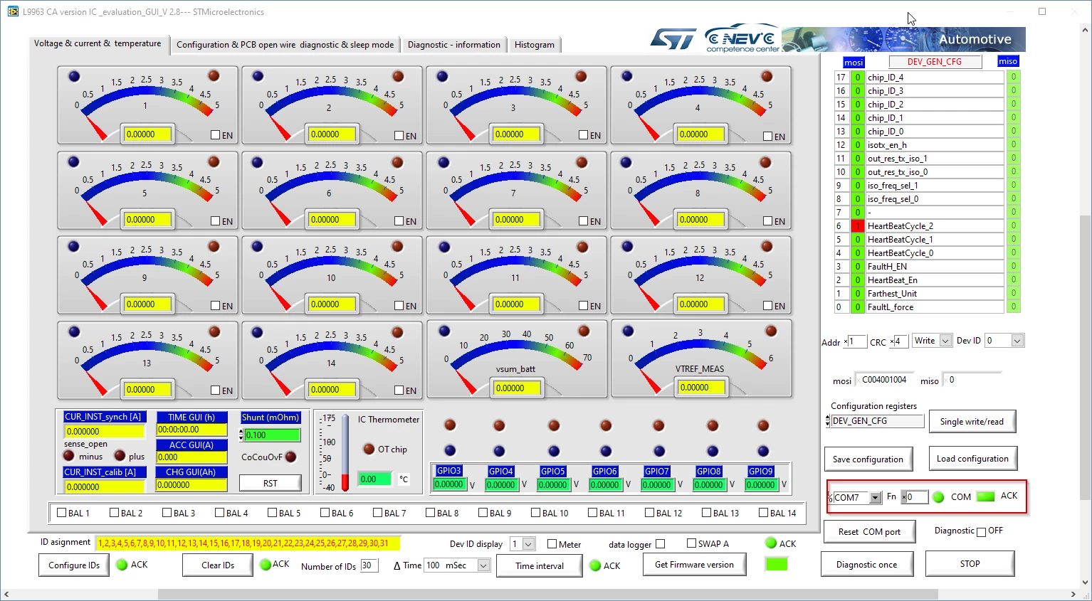Viewport: 1092px width, 601px height.
Task: Click the green ACK LED beside Configure IDs
Action: tap(122, 565)
